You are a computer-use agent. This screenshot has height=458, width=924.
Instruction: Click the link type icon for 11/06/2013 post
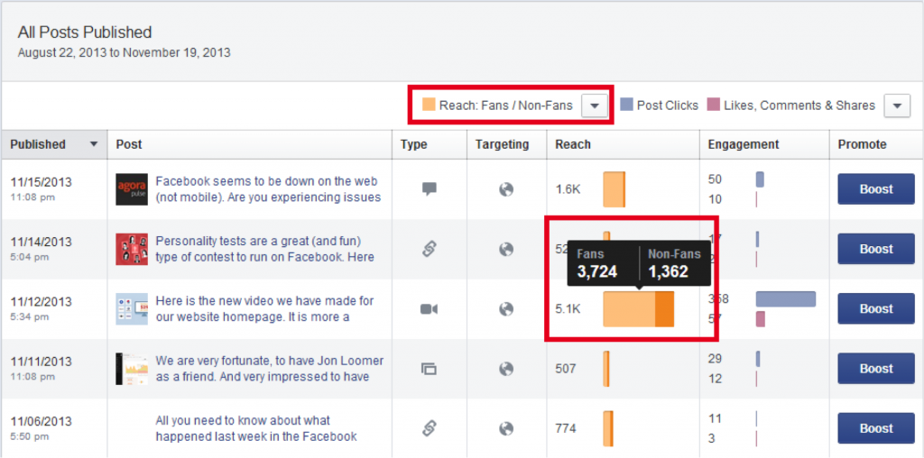430,428
